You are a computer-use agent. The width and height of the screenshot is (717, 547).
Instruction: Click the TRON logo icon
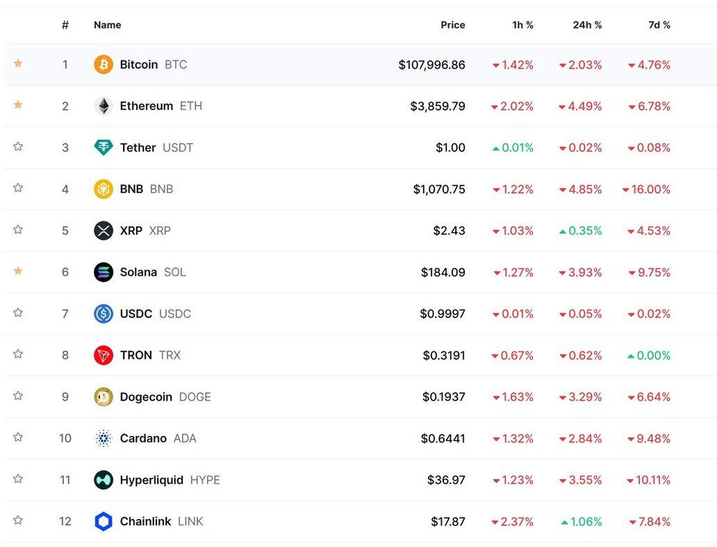coord(104,355)
